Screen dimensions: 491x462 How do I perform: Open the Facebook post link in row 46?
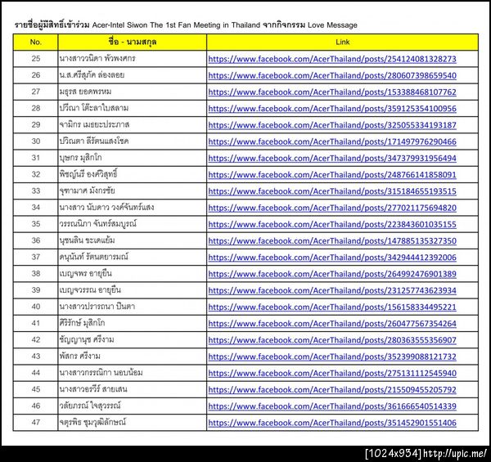tap(332, 406)
